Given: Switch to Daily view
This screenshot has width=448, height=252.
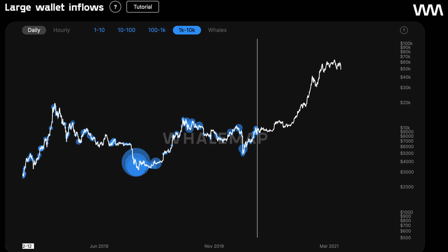Looking at the screenshot, I should [x=34, y=30].
